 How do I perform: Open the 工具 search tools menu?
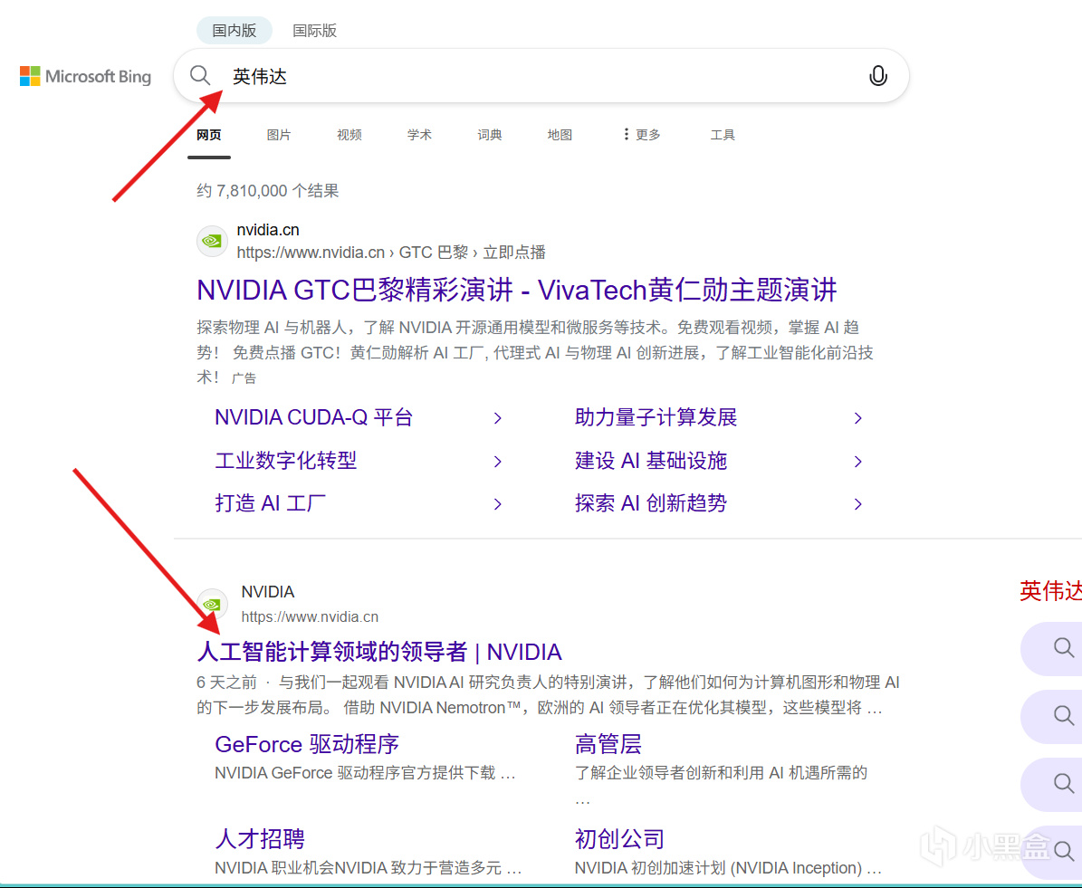coord(723,135)
